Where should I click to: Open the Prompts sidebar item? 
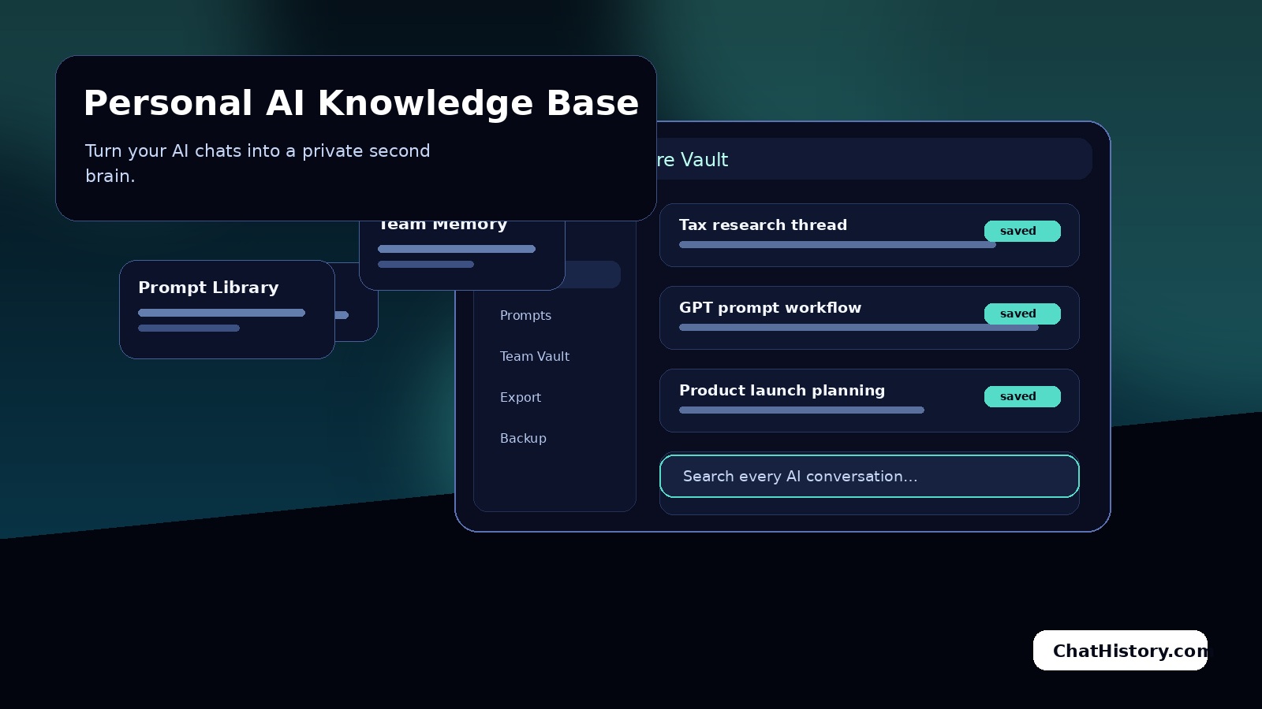pos(525,315)
